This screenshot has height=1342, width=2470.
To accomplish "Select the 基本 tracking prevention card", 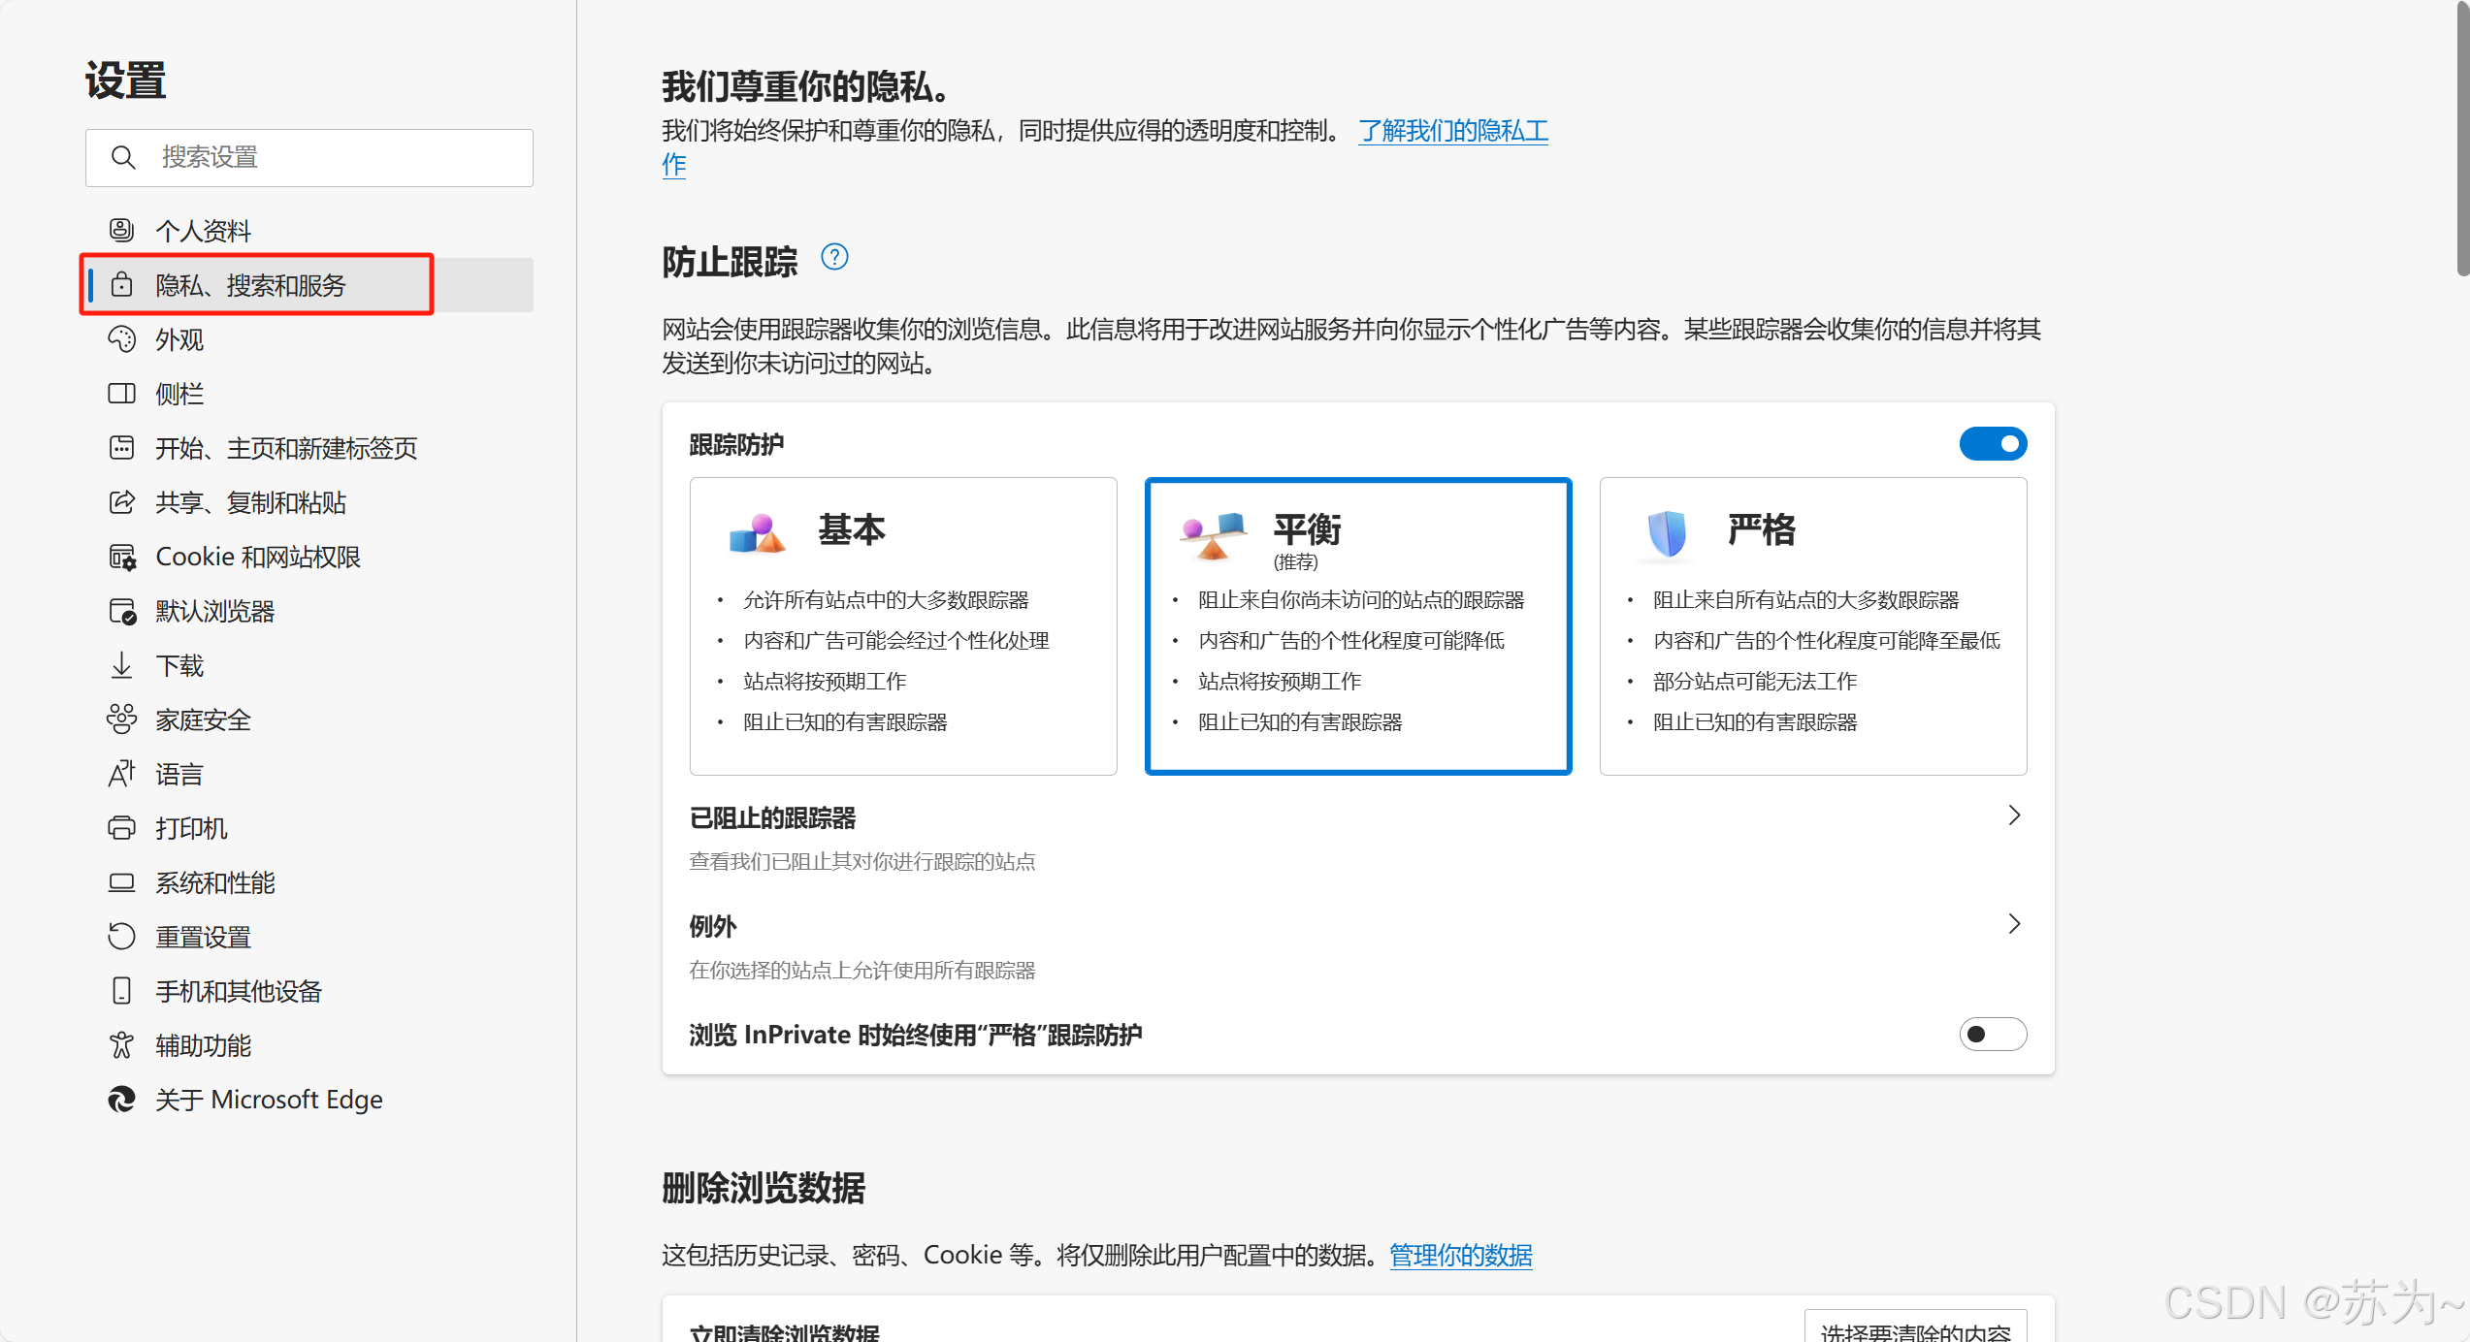I will coord(902,626).
